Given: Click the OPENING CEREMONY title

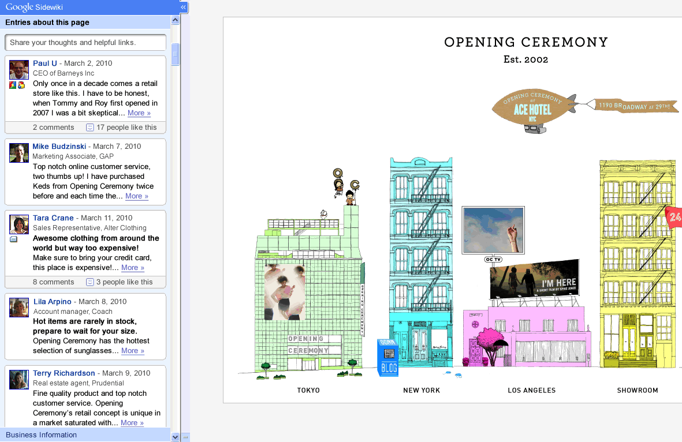Looking at the screenshot, I should pyautogui.click(x=526, y=42).
